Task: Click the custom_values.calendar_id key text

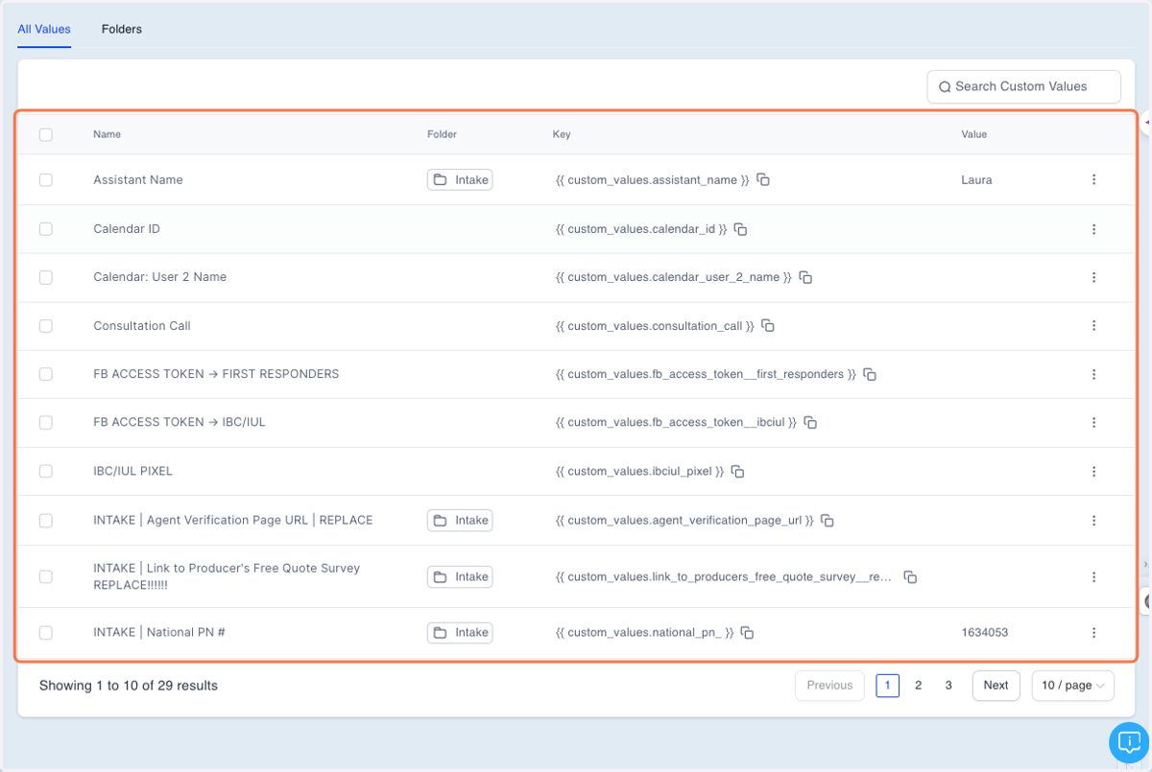Action: point(641,229)
